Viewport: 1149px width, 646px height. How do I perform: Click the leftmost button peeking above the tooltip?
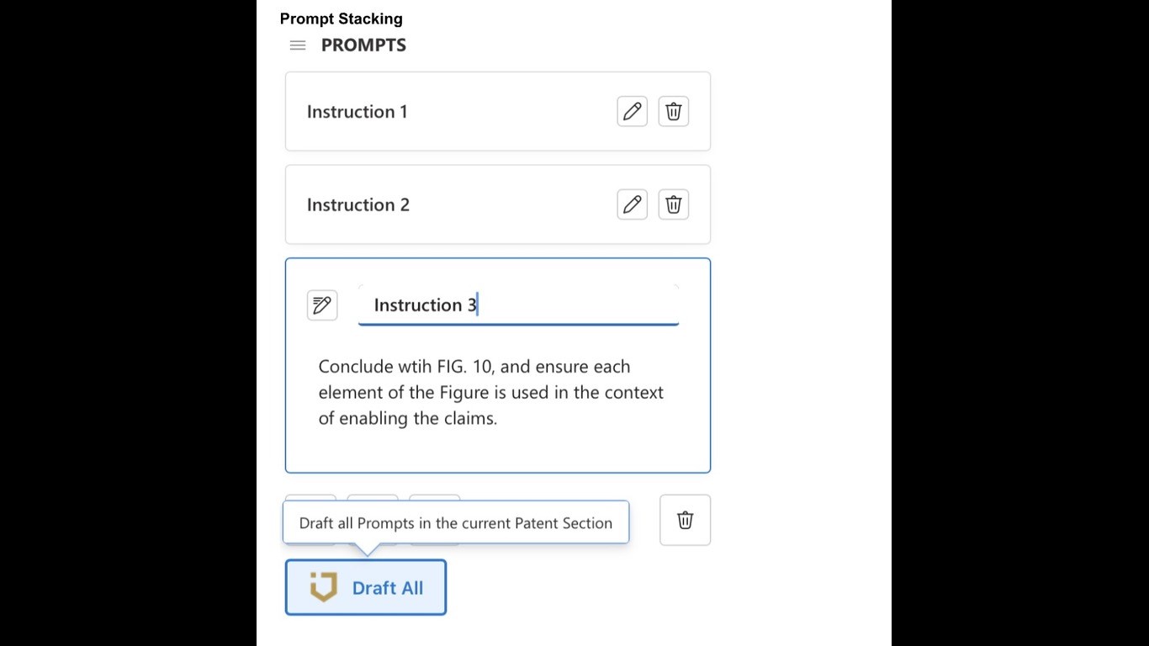click(x=310, y=497)
